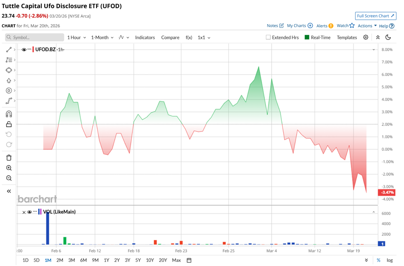Open the price label annotation tool
404x266 pixels.
[9, 91]
